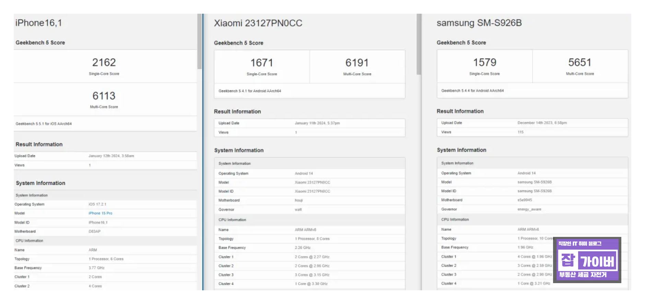Screen dimensions: 645x304
Task: Click the iPhone 'CPU Information' section row
Action: click(105, 241)
